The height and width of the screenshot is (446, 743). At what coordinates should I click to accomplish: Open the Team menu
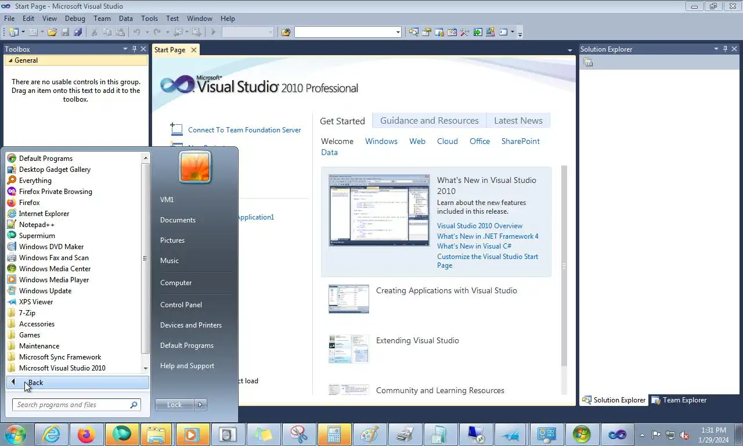coord(102,19)
